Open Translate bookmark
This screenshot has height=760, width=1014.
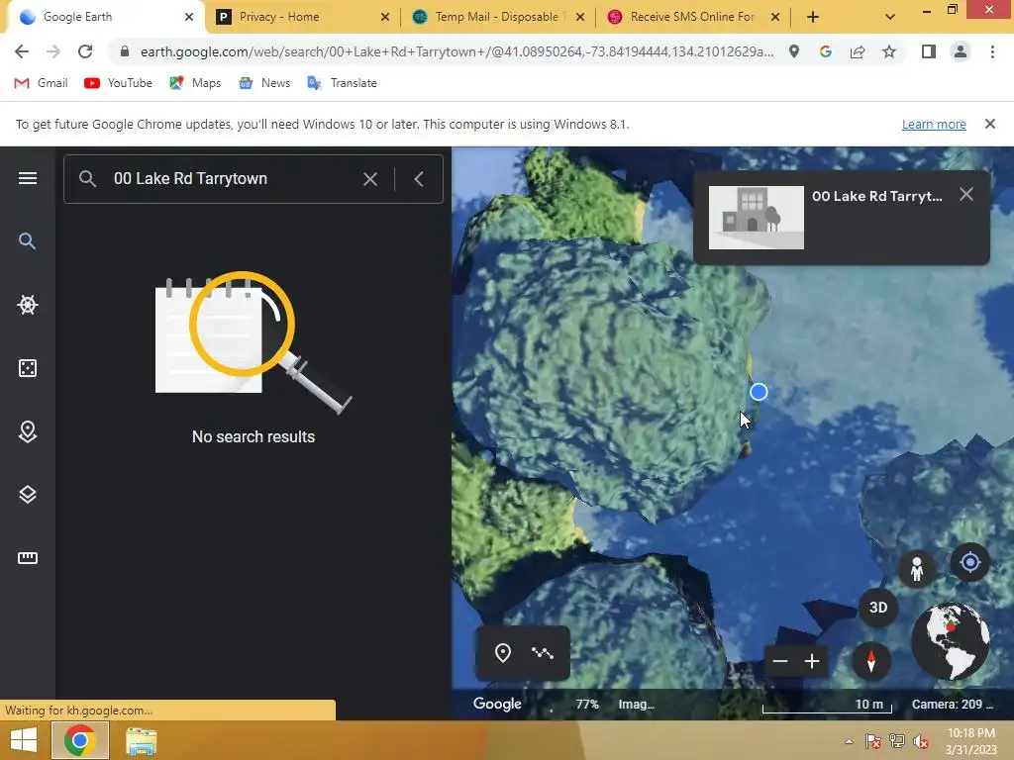[x=342, y=83]
